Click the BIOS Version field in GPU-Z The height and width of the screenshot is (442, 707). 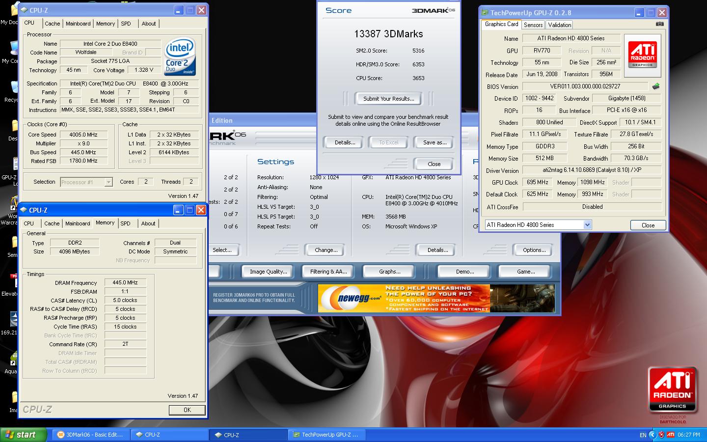585,86
